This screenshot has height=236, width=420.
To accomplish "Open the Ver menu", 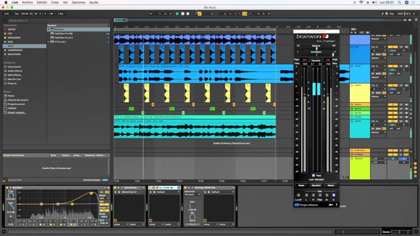I will pyautogui.click(x=65, y=3).
